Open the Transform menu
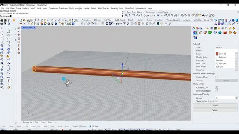Image resolution: width=239 pixels, height=134 pixels. tap(63, 8)
